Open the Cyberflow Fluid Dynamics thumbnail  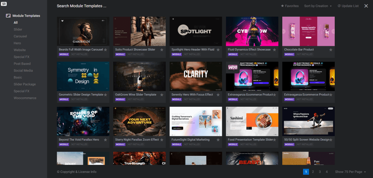(x=252, y=31)
